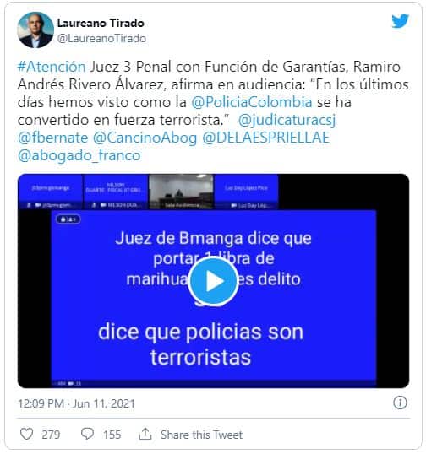Visit the @PoliciaColombia mention
The height and width of the screenshot is (454, 426).
[x=252, y=102]
